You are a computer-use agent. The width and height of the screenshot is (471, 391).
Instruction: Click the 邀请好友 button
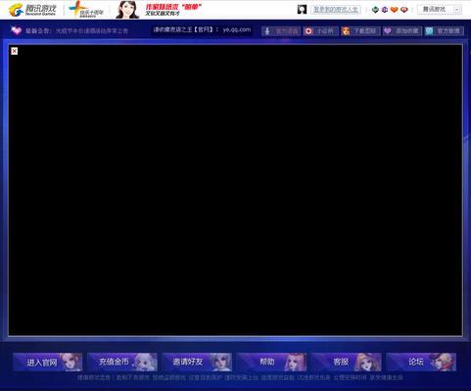197,362
